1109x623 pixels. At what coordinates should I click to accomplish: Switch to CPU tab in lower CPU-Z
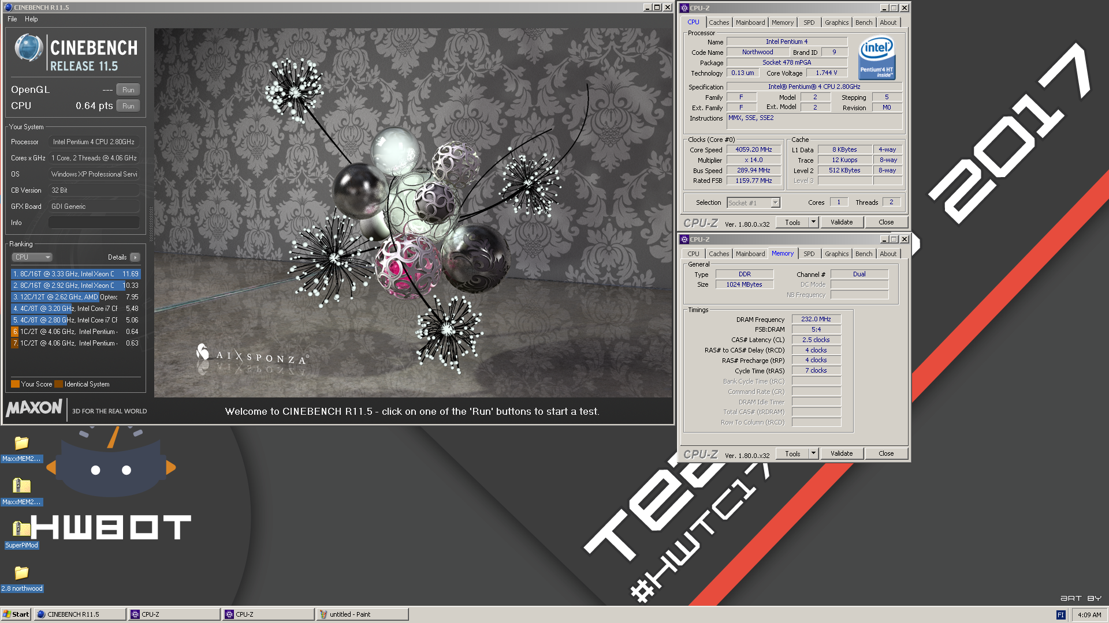tap(693, 254)
